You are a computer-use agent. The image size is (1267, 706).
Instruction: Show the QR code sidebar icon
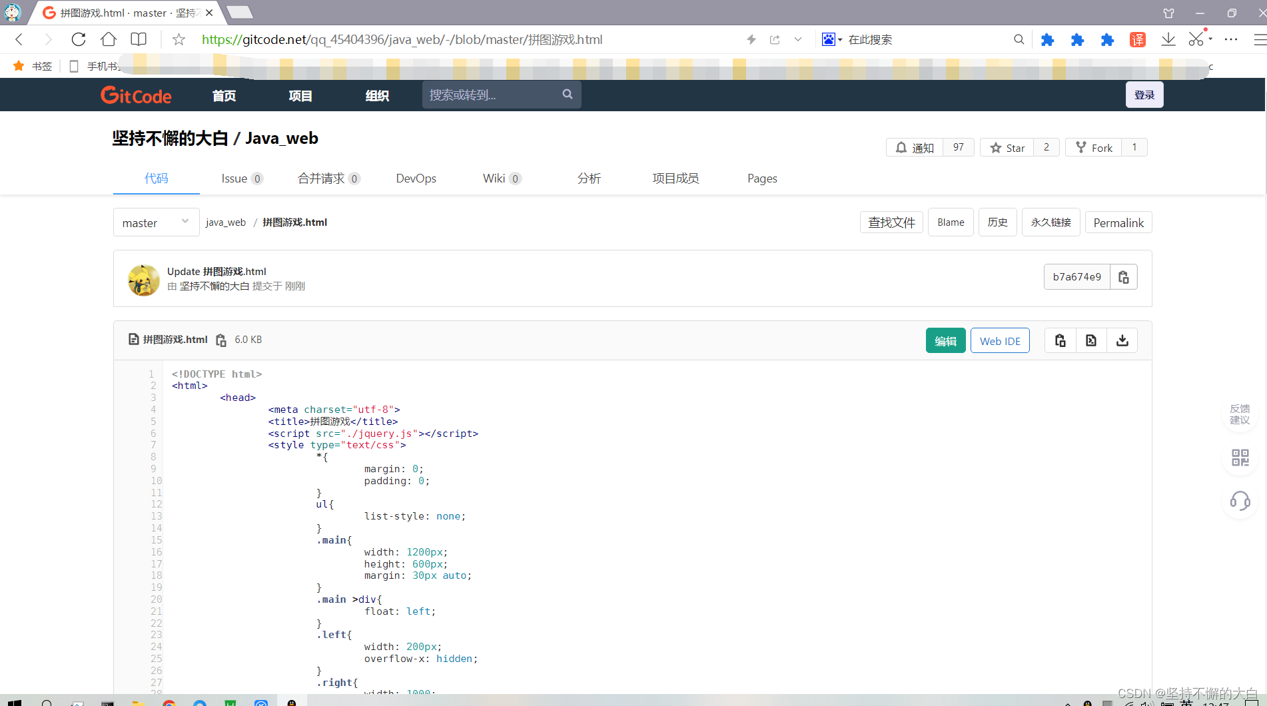click(x=1240, y=458)
